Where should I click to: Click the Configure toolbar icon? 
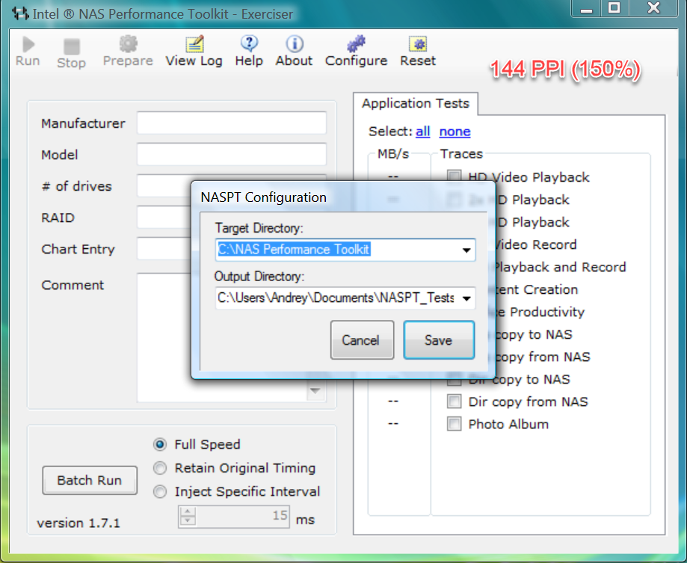point(356,45)
